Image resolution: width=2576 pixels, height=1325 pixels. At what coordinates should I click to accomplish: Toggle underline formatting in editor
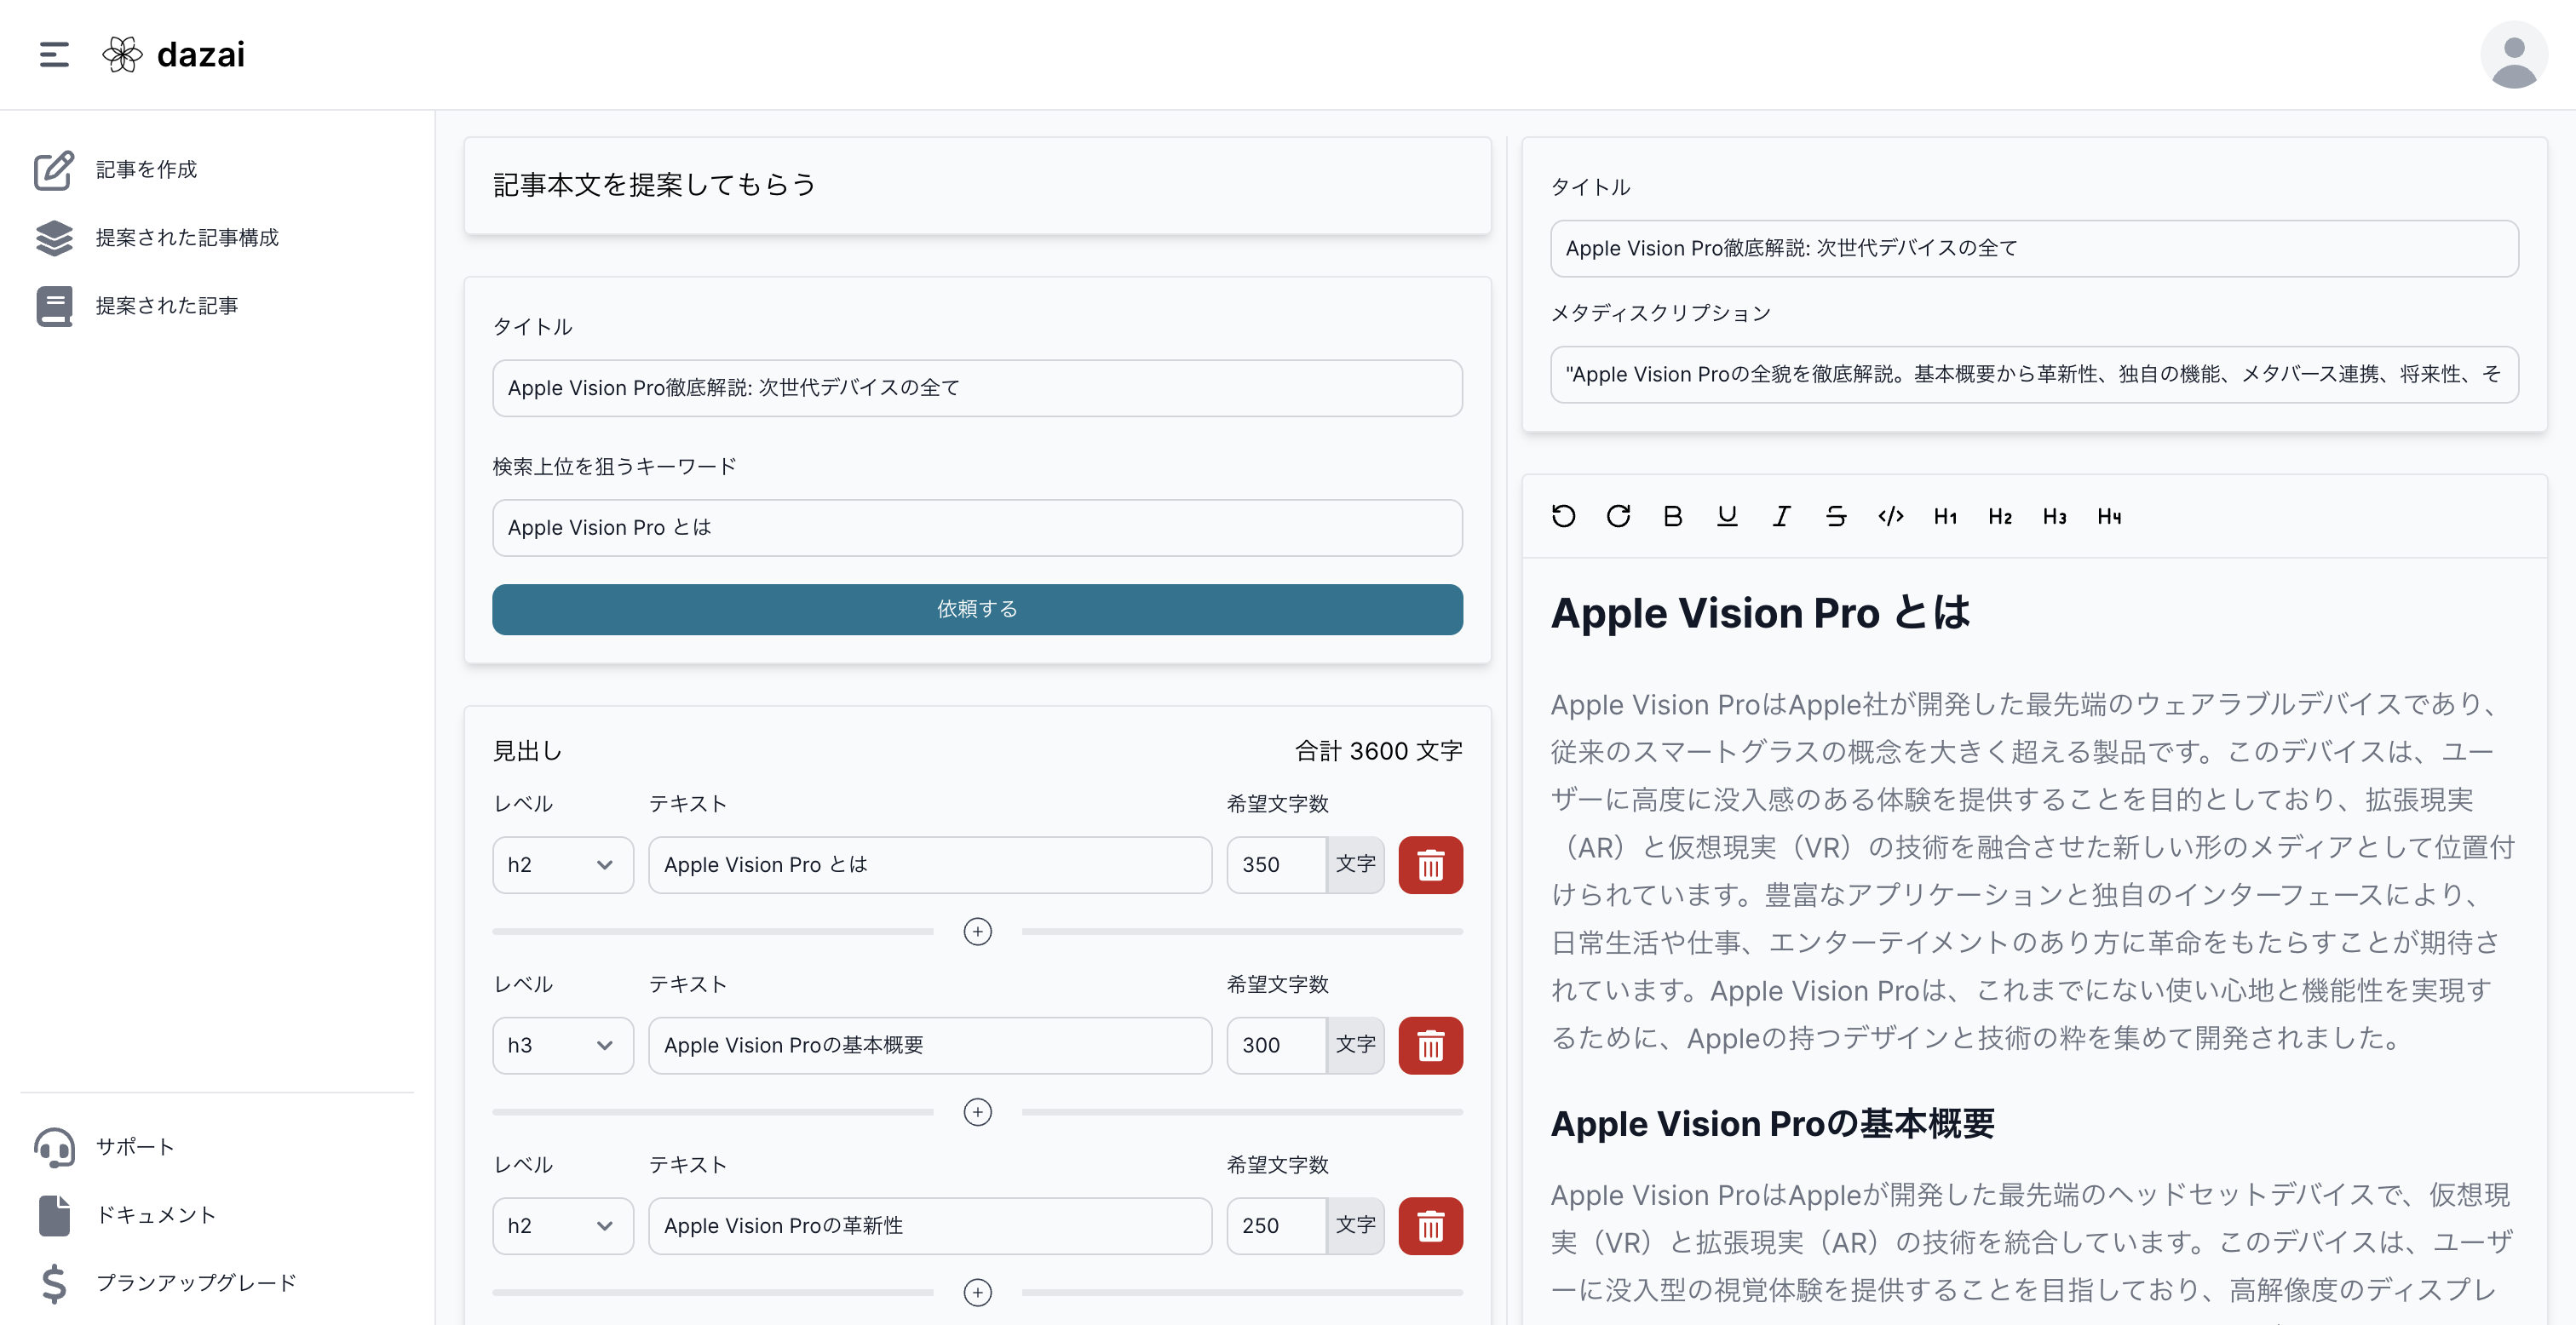click(x=1727, y=516)
